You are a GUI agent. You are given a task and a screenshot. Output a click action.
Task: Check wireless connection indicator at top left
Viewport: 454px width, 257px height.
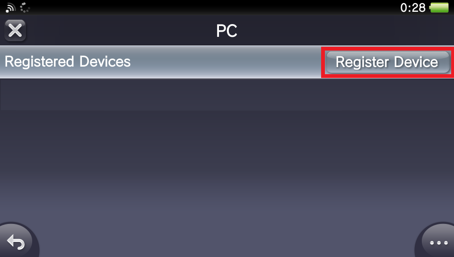coord(10,8)
